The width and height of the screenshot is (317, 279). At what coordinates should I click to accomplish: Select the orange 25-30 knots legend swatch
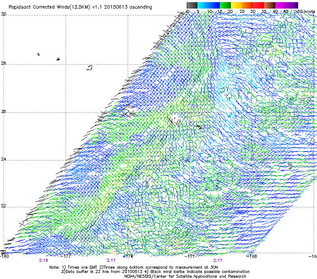coord(248,6)
